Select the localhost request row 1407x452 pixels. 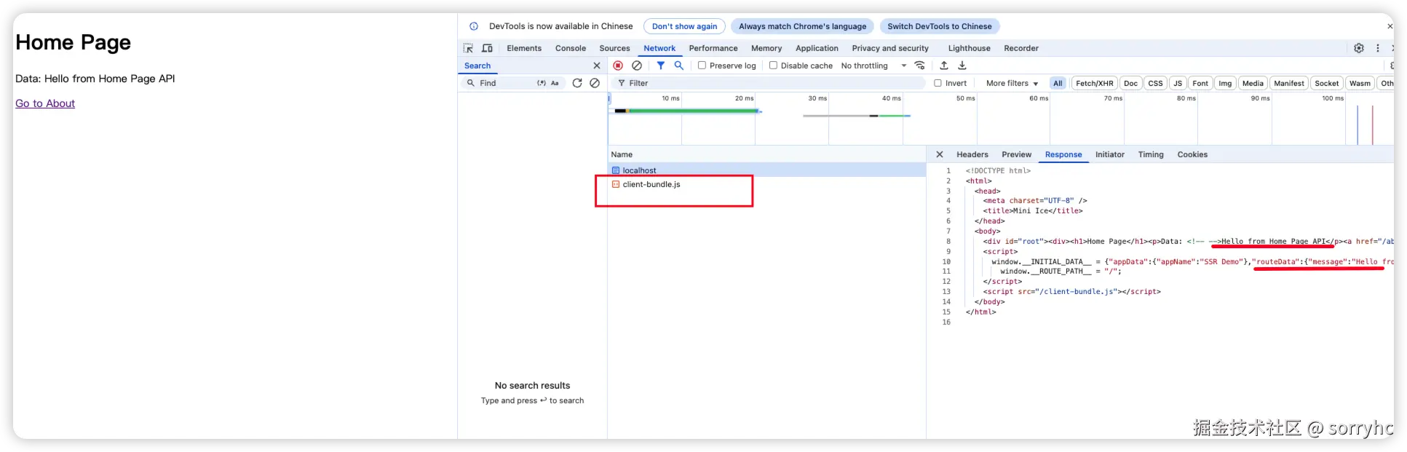[x=767, y=170]
